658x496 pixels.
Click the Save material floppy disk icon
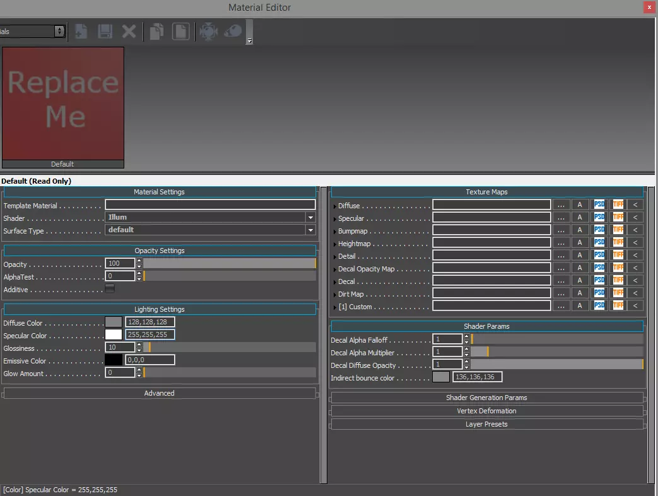coord(105,31)
